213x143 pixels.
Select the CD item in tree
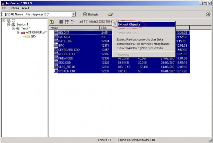click(x=13, y=21)
